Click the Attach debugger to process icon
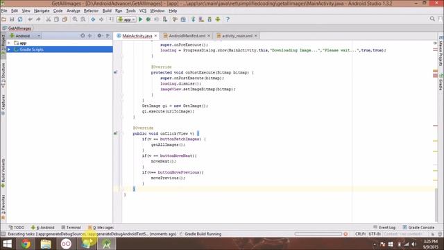Image resolution: width=444 pixels, height=250 pixels. coord(165,19)
